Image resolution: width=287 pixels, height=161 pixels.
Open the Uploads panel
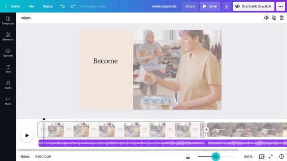pos(8,53)
